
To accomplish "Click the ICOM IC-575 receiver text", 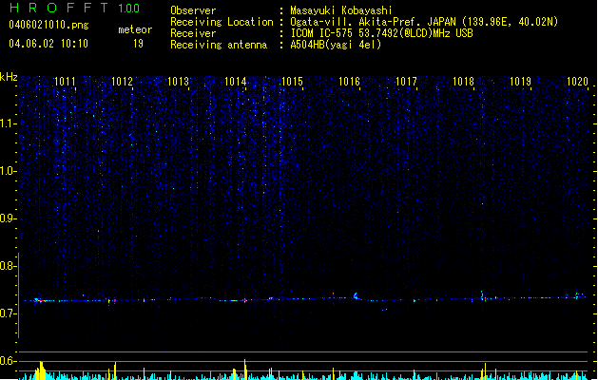I will (x=381, y=33).
